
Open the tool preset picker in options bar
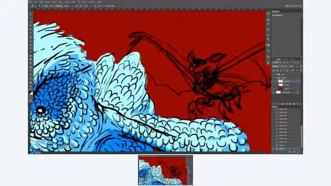[33, 6]
